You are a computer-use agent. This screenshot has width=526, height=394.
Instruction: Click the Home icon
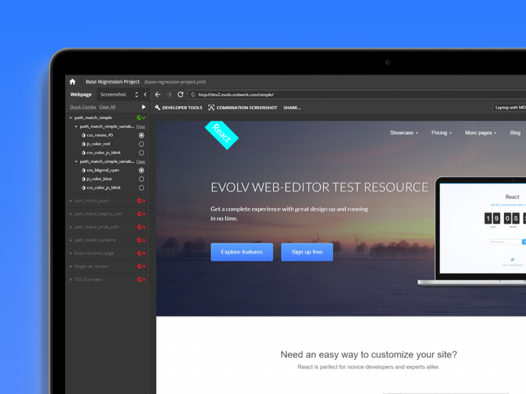[x=73, y=81]
